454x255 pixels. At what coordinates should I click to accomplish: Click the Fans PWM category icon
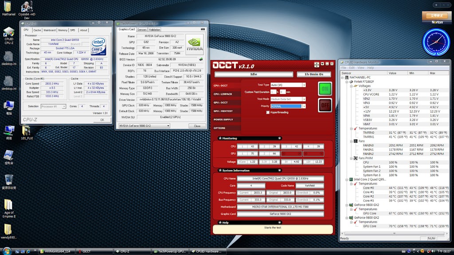pos(356,158)
